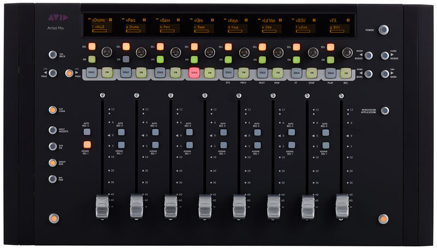
Task: Tap the AUTO / REC button above the lit ASSIGN
Action: pos(87,132)
